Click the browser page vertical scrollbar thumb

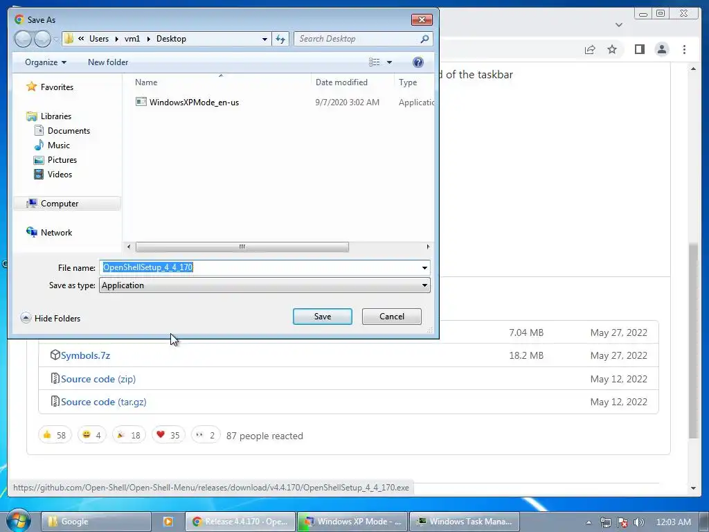pyautogui.click(x=693, y=341)
